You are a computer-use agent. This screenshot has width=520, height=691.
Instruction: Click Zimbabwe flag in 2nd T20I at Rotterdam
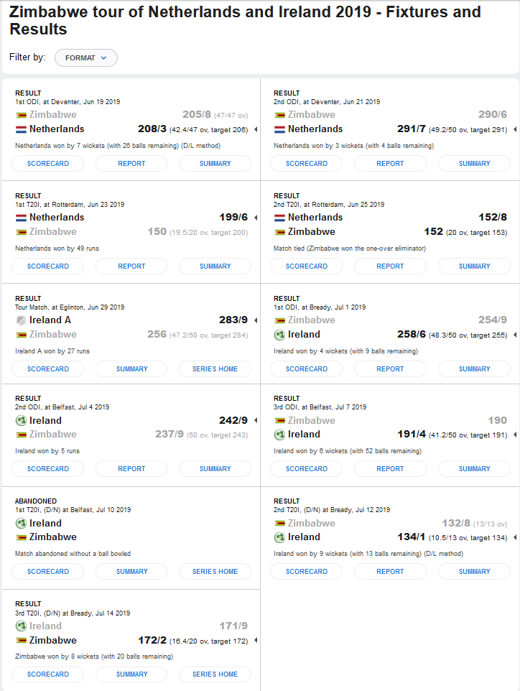279,232
